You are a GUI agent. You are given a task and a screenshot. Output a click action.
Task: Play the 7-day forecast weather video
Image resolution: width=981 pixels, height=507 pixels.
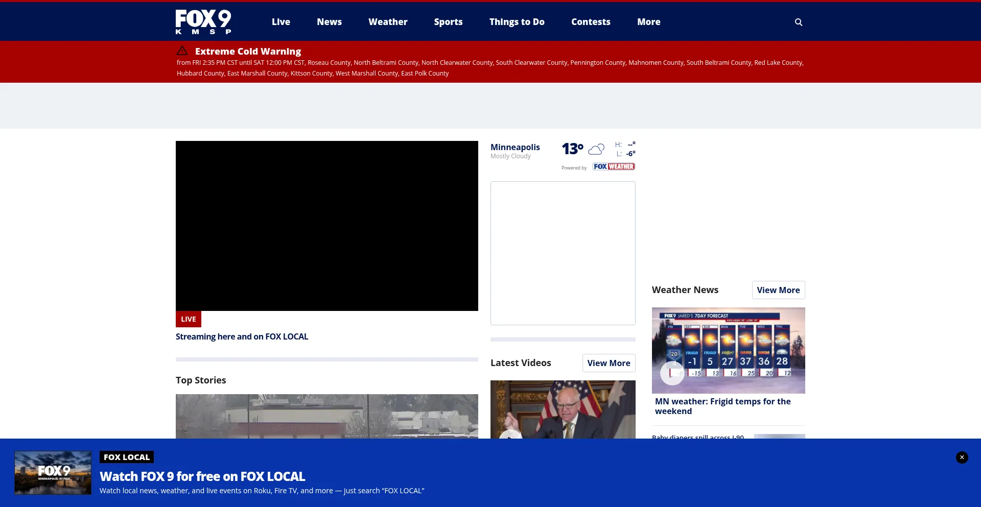pyautogui.click(x=672, y=373)
